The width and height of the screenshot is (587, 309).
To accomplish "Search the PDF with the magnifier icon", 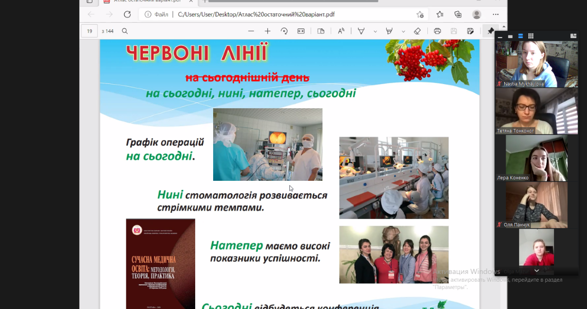I will click(125, 31).
